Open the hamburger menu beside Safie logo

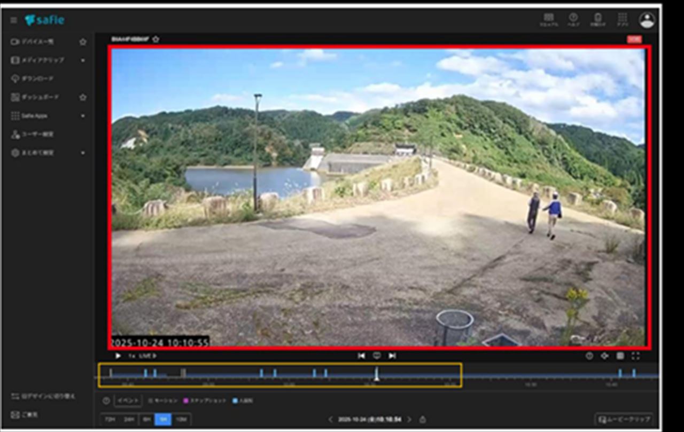[x=14, y=20]
